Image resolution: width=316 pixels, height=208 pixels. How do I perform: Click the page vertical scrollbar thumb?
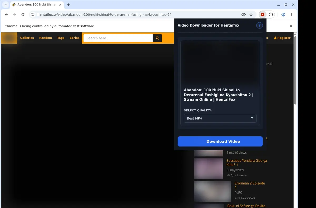tap(295, 70)
